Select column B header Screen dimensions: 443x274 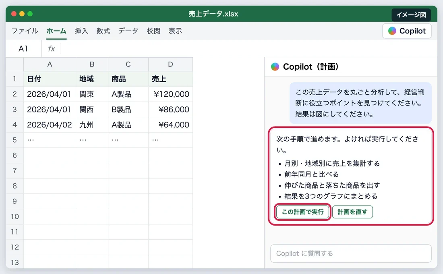(92, 64)
